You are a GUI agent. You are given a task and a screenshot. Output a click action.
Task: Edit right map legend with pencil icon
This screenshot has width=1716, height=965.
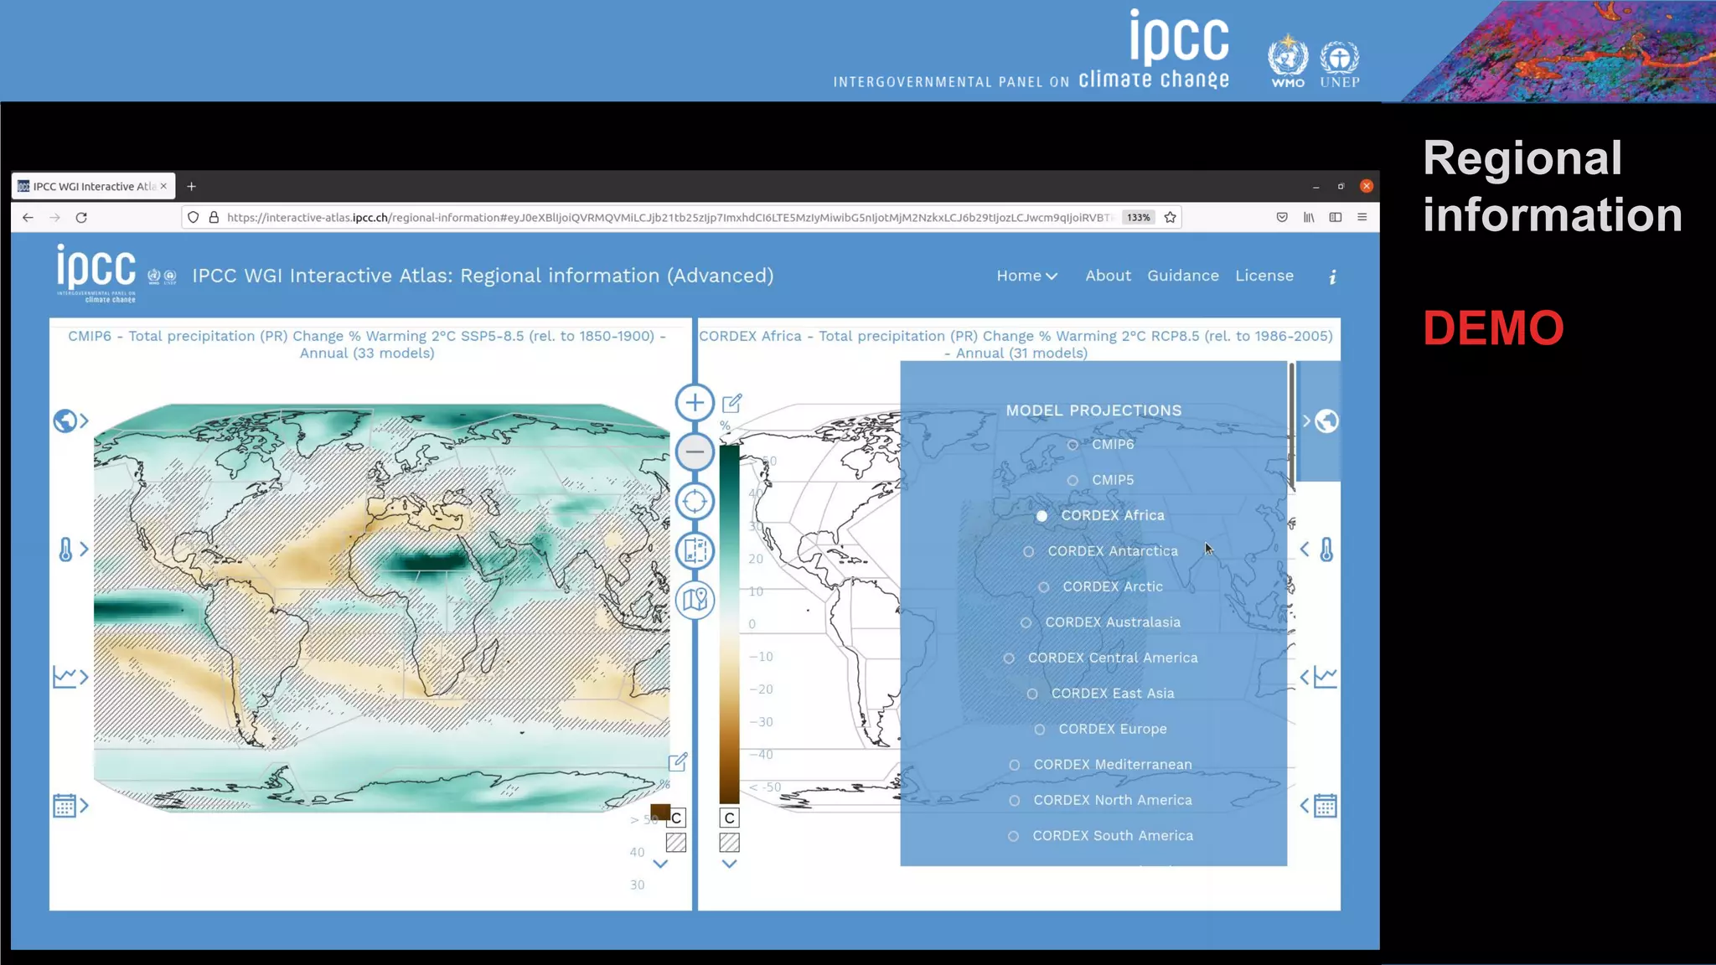tap(731, 404)
